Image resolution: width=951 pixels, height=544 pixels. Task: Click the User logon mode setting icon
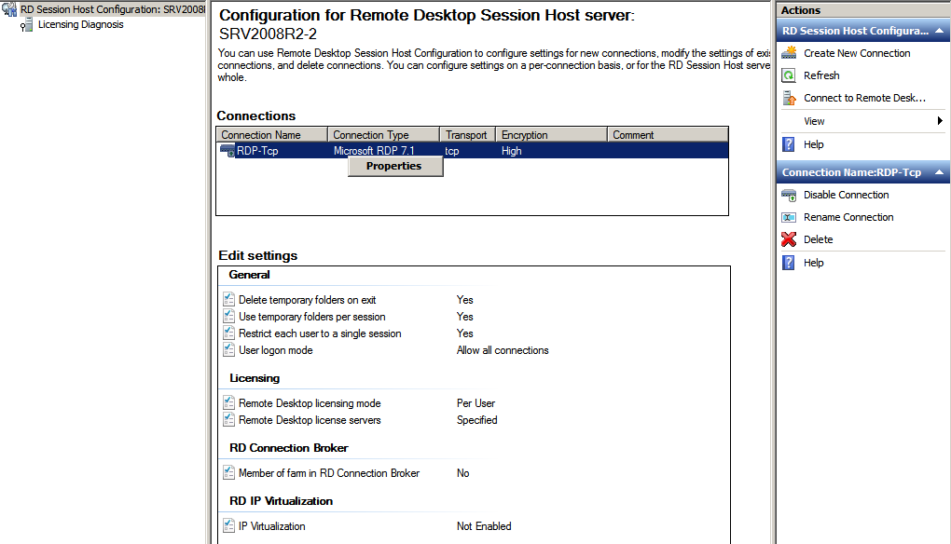[228, 350]
